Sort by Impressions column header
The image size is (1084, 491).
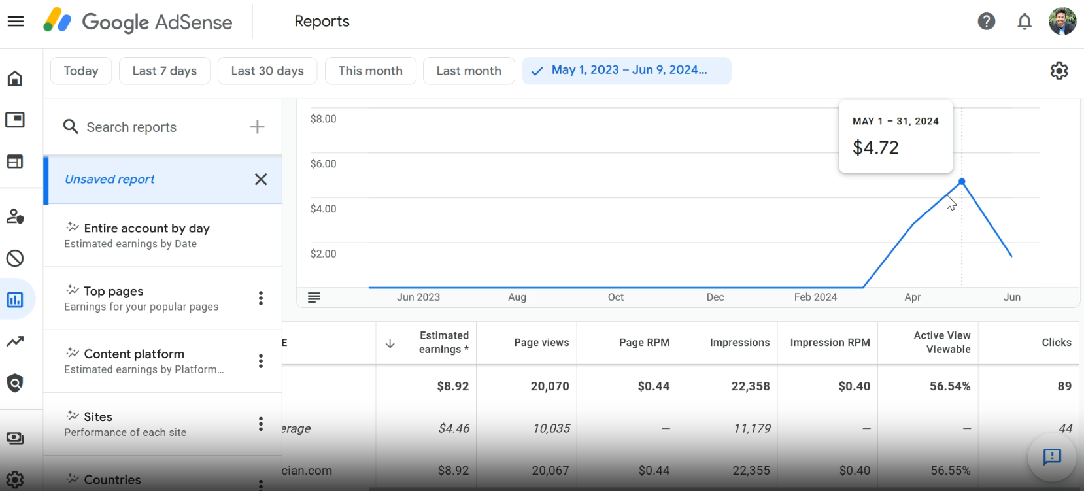(x=739, y=343)
